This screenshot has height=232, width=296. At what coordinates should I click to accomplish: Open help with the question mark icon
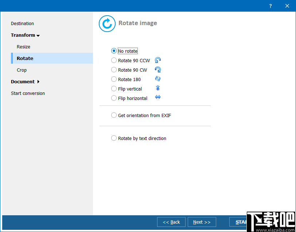(270, 6)
